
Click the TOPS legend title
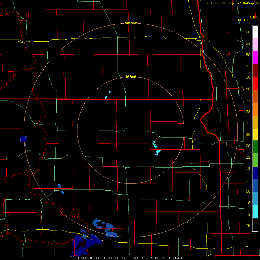pyautogui.click(x=254, y=17)
